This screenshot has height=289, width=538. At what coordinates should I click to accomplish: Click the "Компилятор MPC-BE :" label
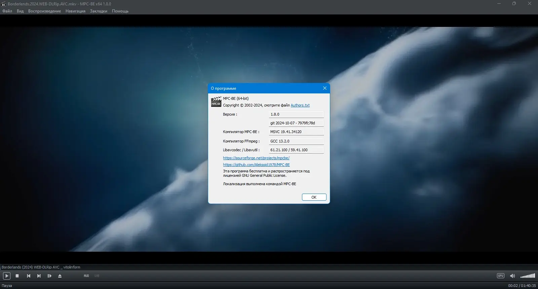(241, 132)
